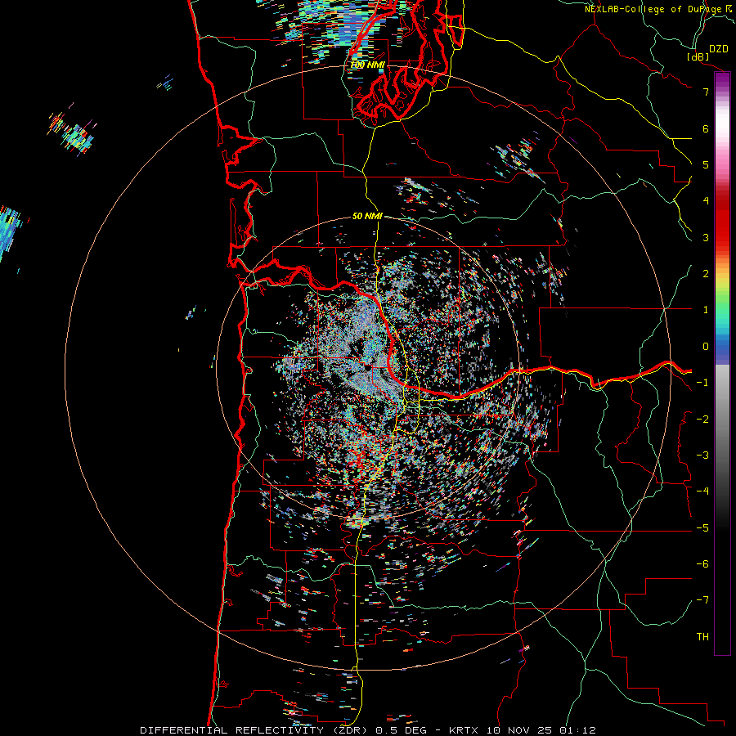Click the -4 value on color scale
Viewport: 736px width, 736px height.
pos(702,491)
